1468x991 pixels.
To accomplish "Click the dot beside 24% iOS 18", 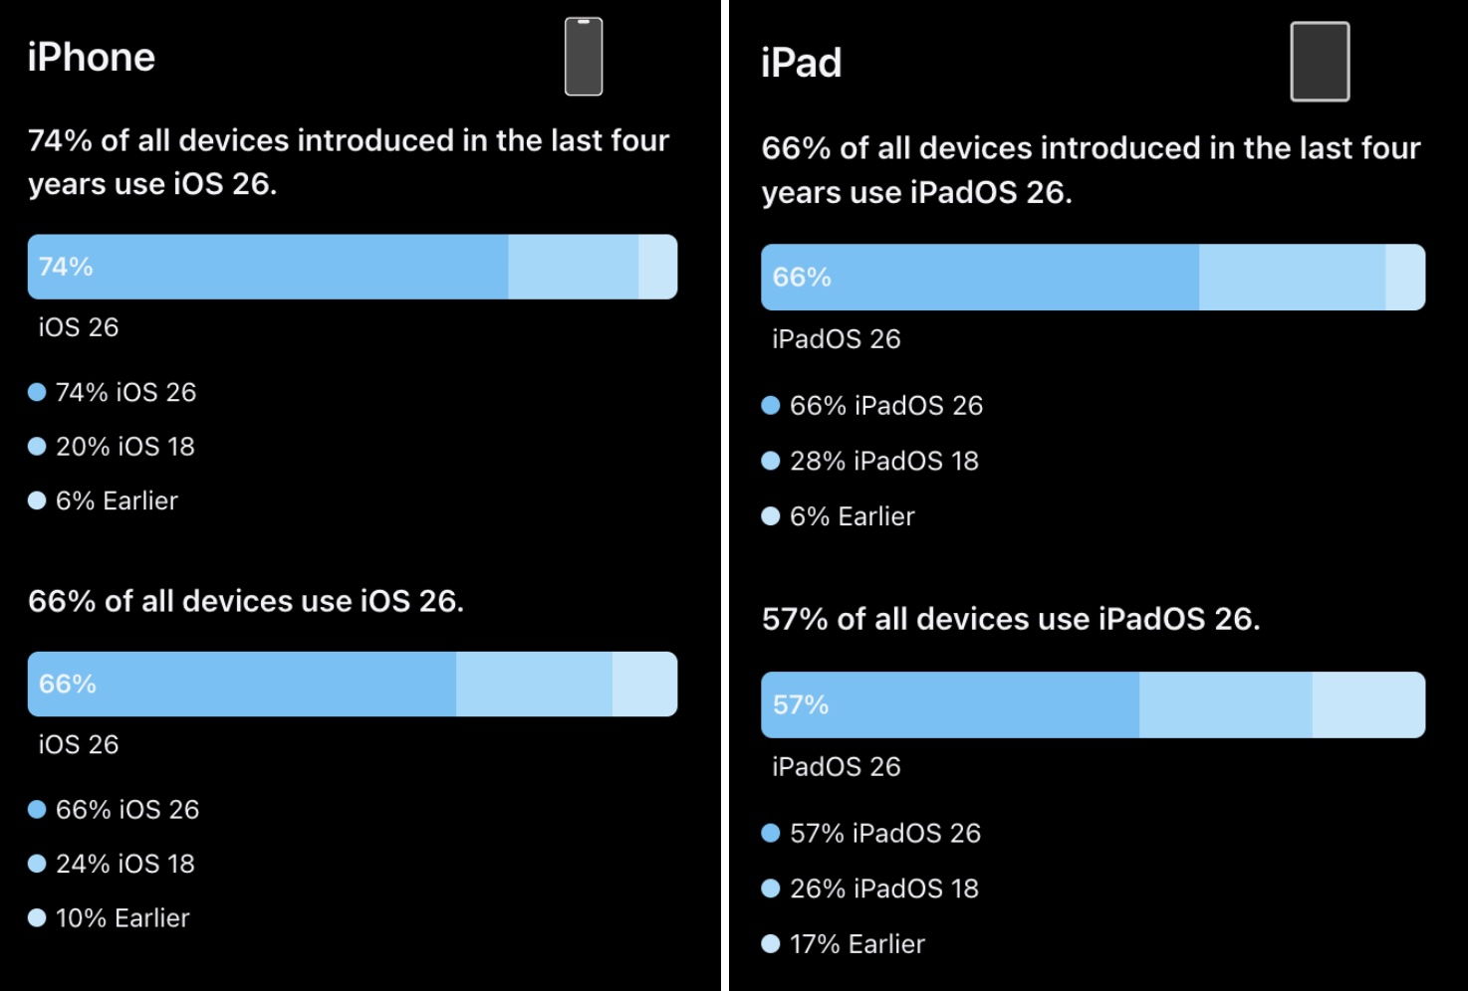I will tap(37, 864).
